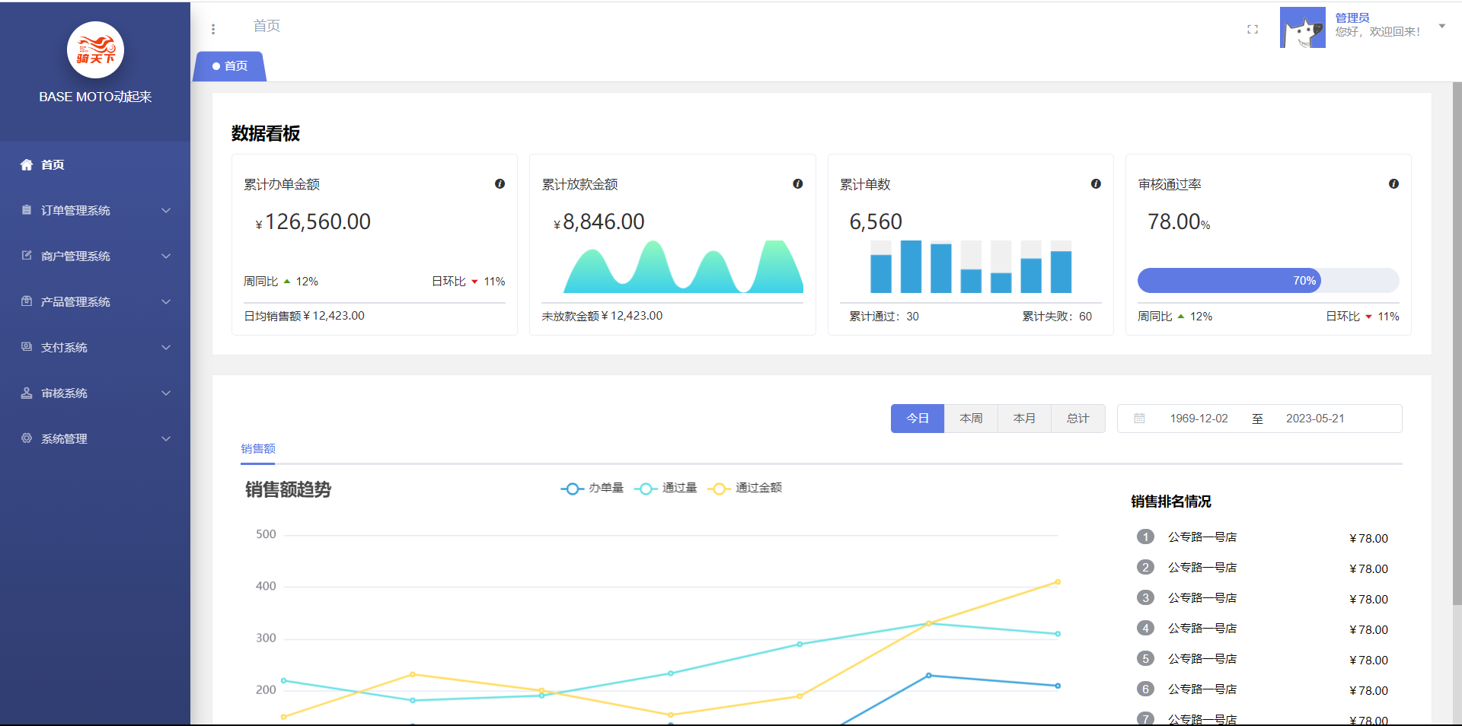Click the 商户管理系统 edit icon
This screenshot has height=726, width=1462.
click(x=27, y=256)
